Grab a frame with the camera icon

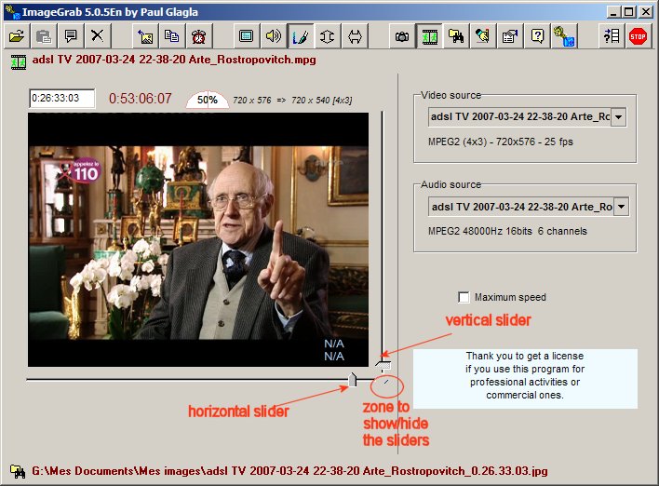pos(402,36)
